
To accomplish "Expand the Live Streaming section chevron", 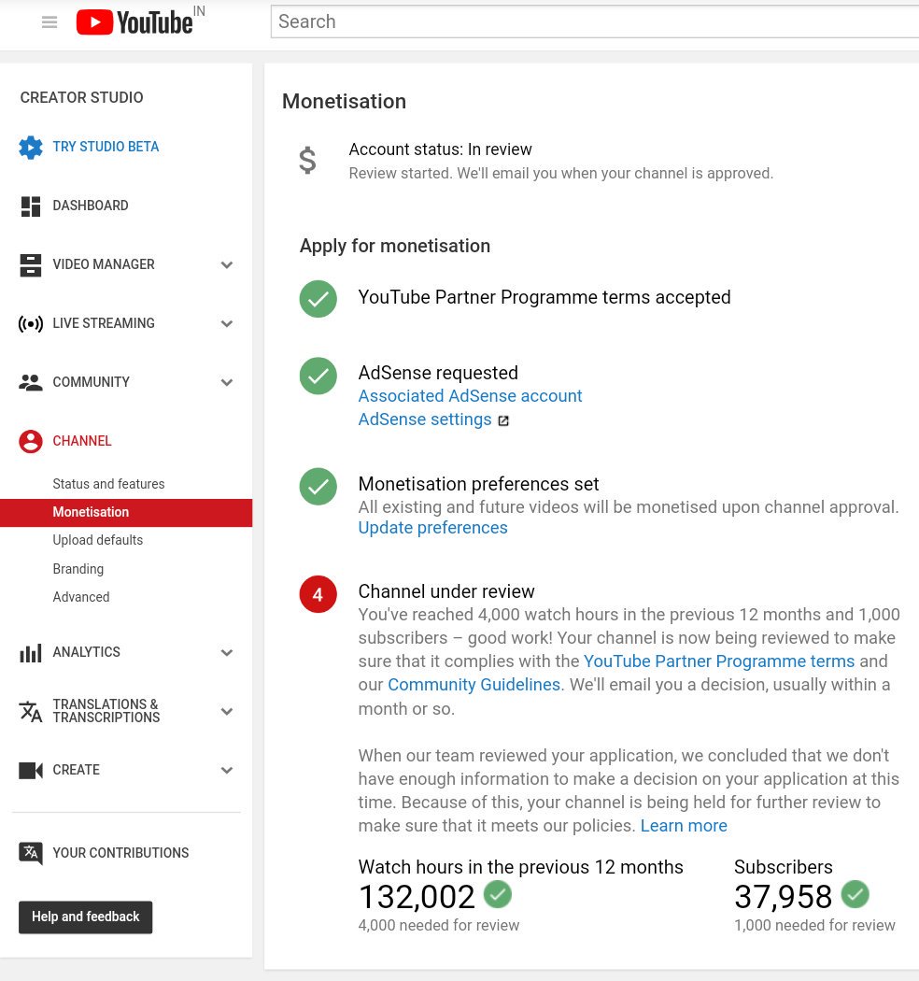I will pyautogui.click(x=227, y=323).
